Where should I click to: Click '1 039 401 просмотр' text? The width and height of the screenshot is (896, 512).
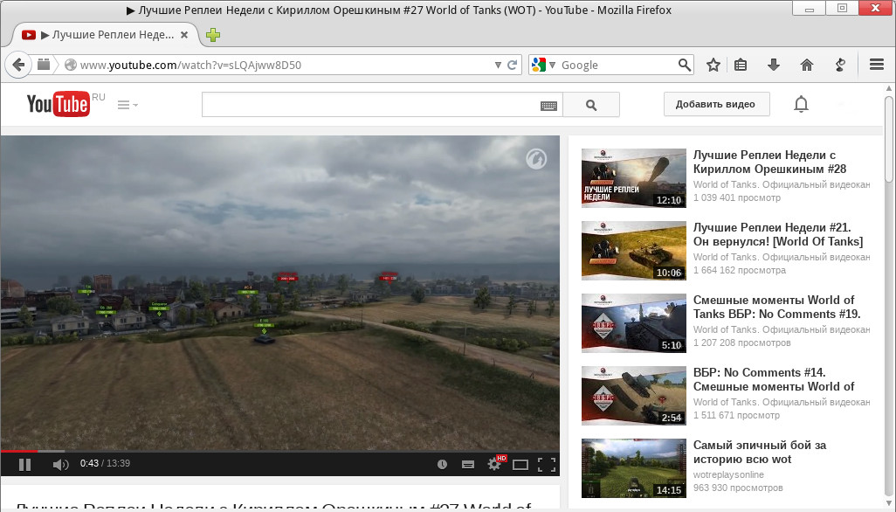(x=736, y=197)
